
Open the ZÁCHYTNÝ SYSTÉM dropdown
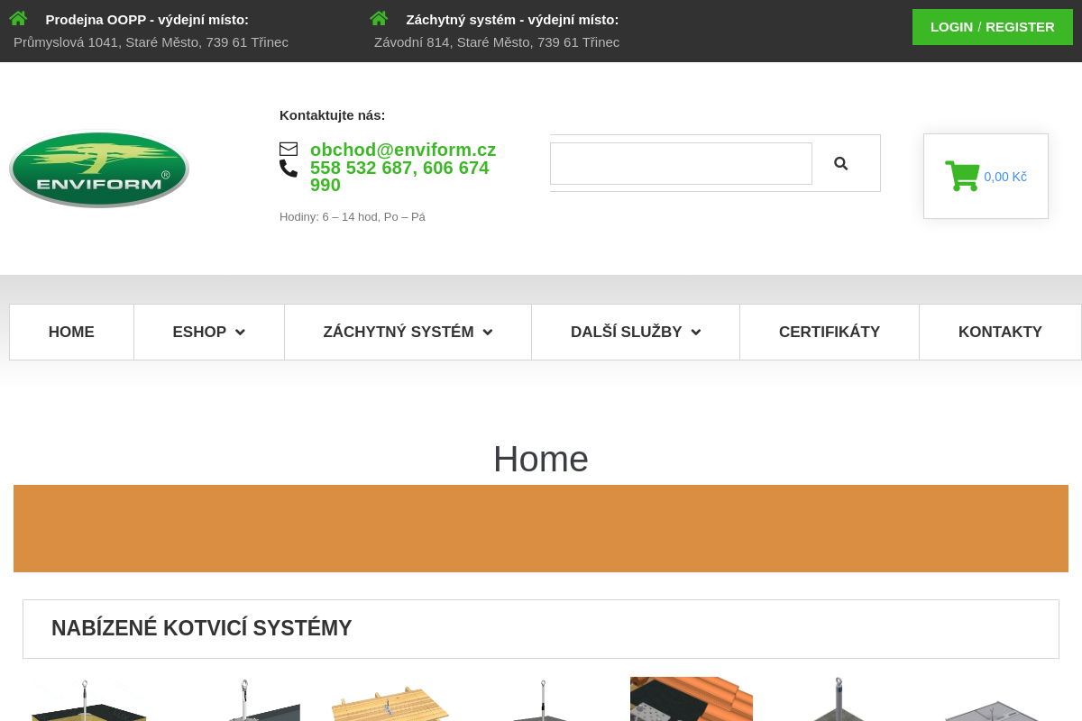coord(407,332)
